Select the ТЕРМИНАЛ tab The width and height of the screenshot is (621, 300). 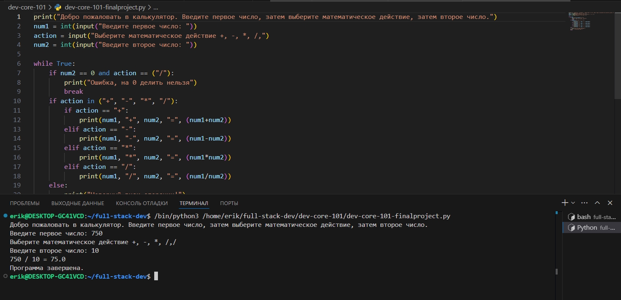tap(194, 203)
